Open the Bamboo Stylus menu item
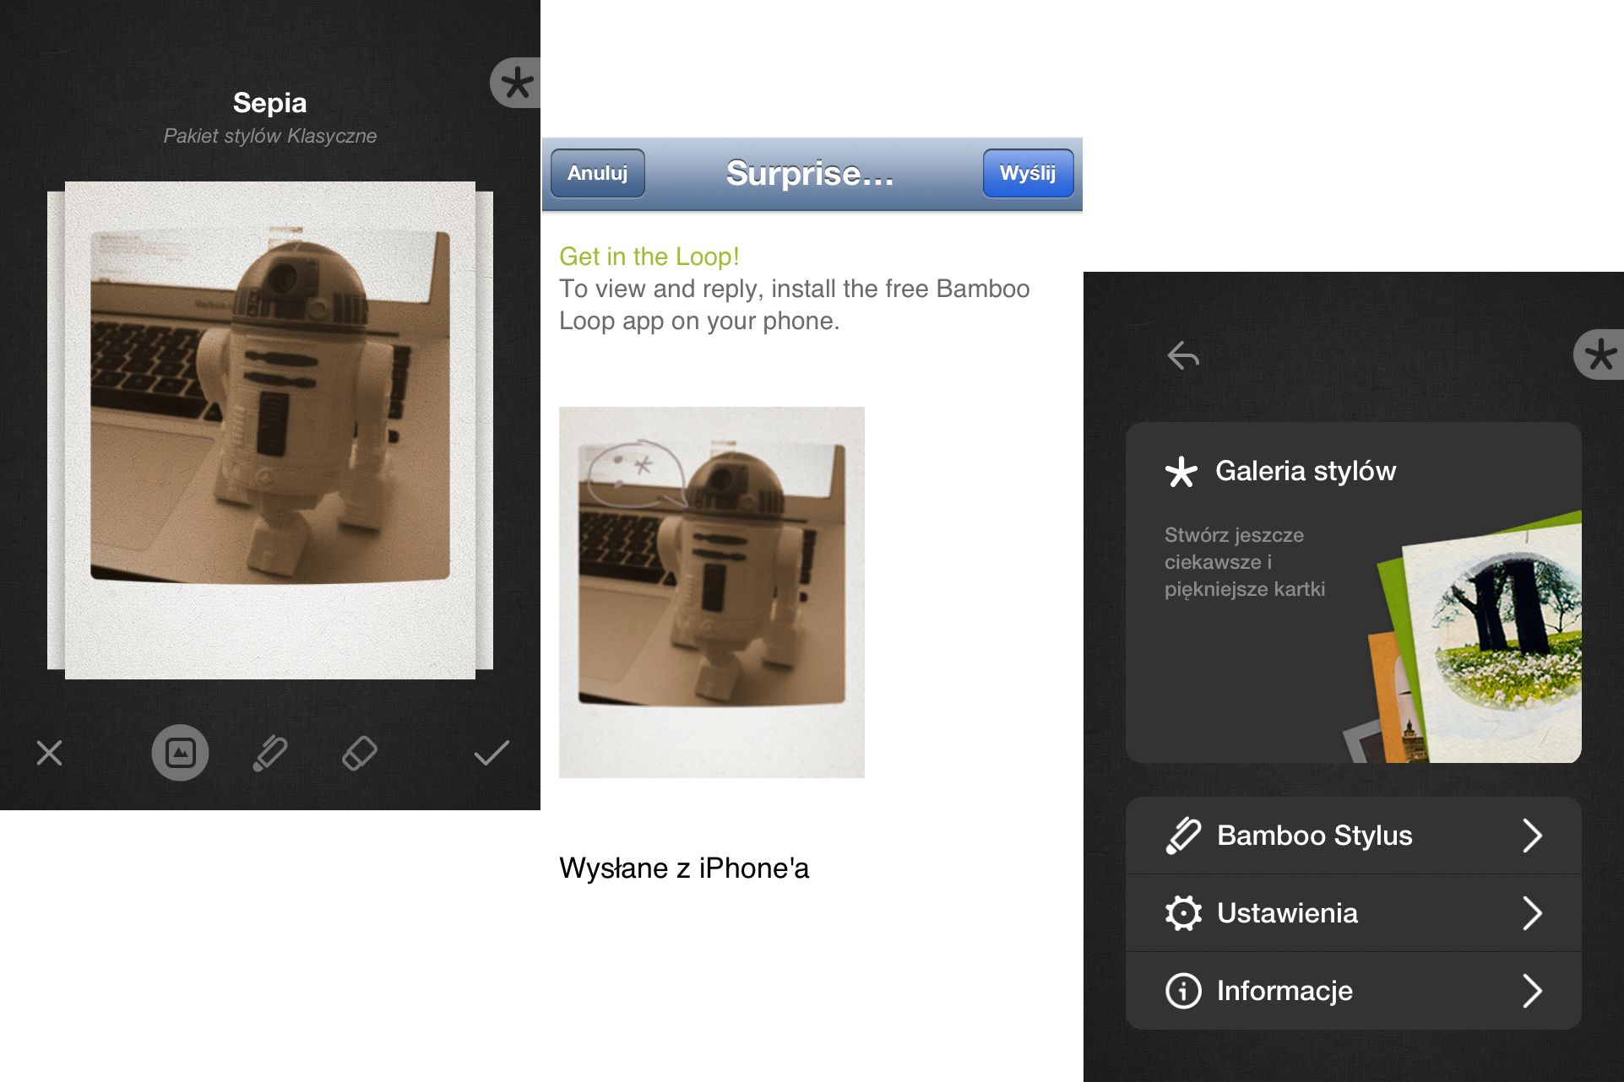 [x=1314, y=836]
